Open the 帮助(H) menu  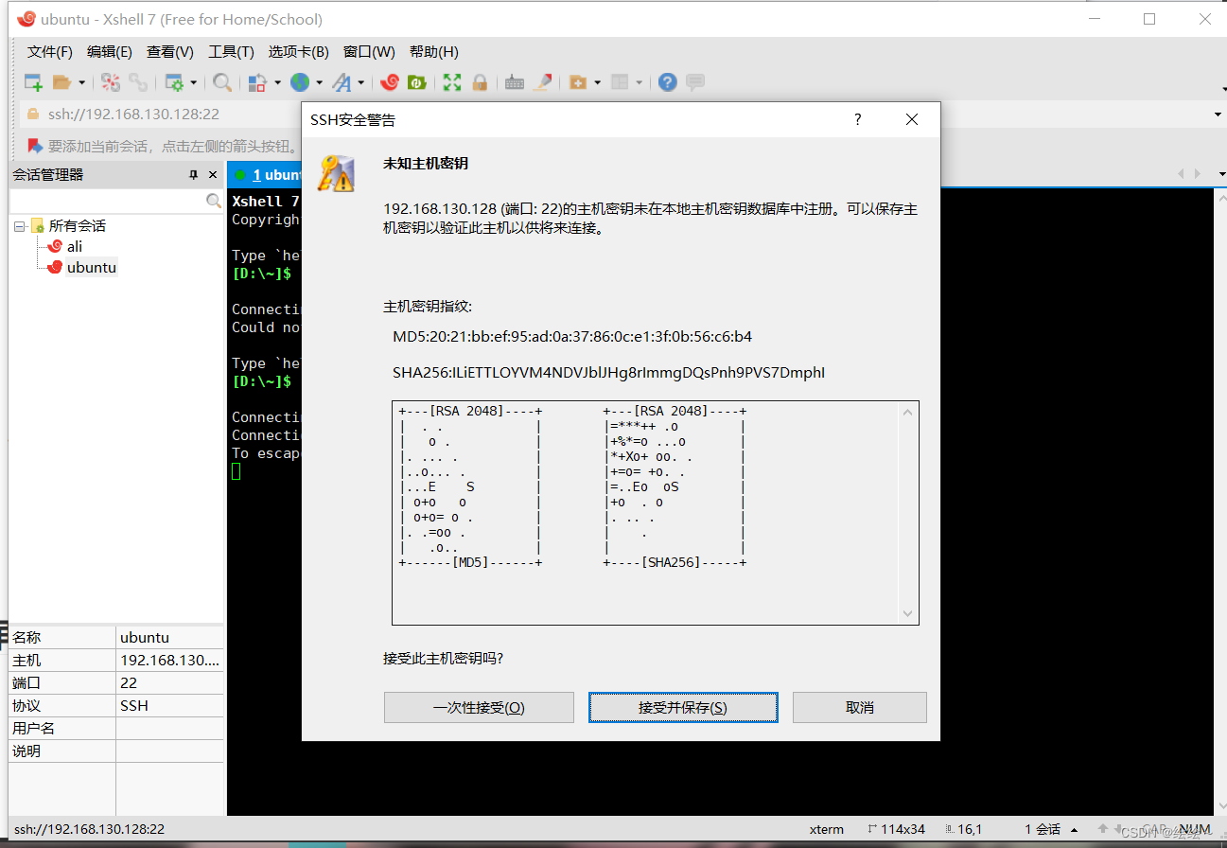point(434,52)
